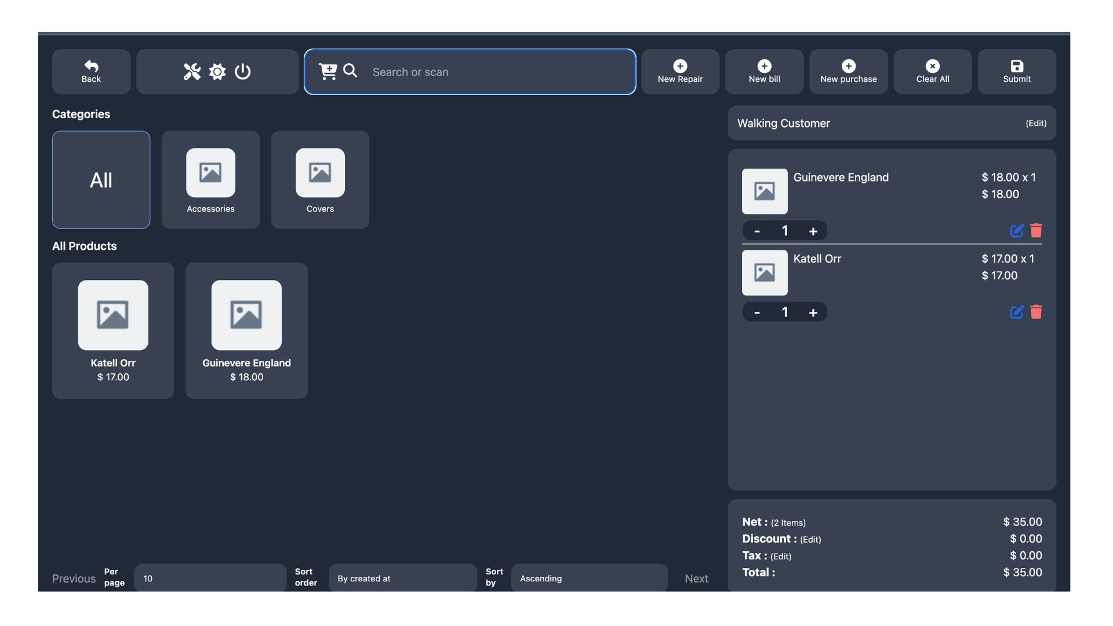The width and height of the screenshot is (1113, 626).
Task: Switch to the Covers category
Action: pyautogui.click(x=320, y=180)
